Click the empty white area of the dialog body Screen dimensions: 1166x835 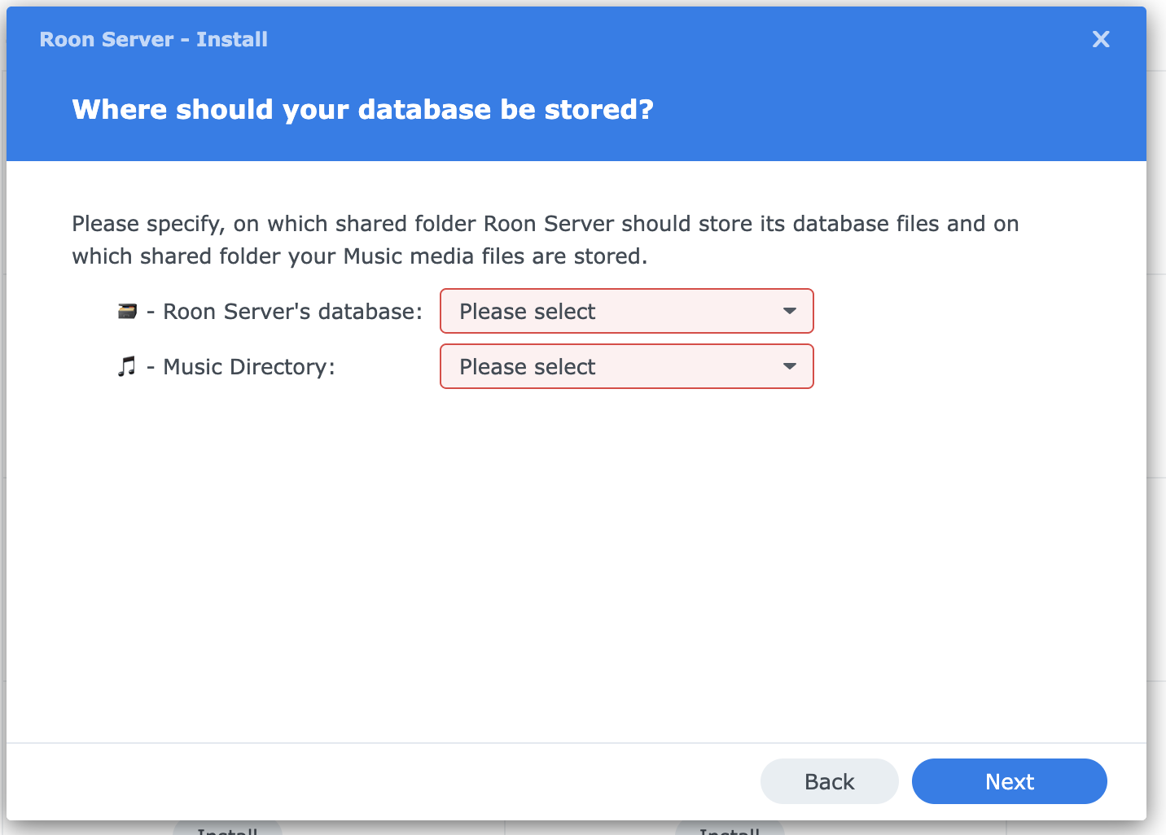tap(570, 570)
